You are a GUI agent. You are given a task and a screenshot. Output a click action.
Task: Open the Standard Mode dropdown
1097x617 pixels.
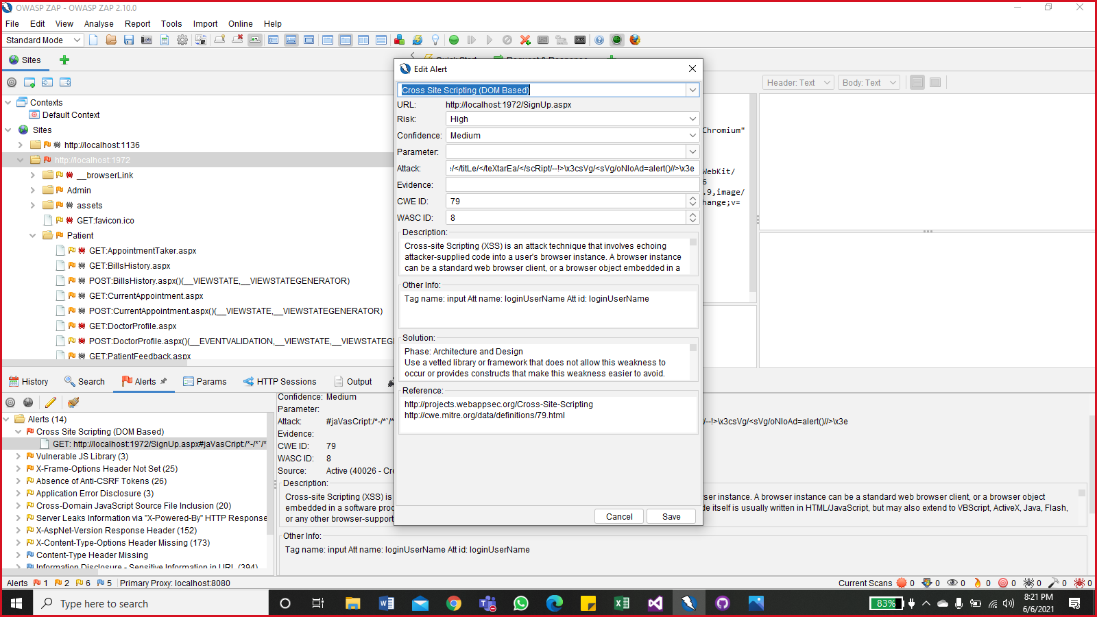click(x=43, y=40)
